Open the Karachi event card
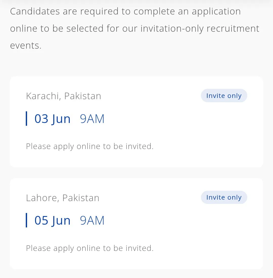Viewport: 273px width, 278px height. [x=136, y=122]
